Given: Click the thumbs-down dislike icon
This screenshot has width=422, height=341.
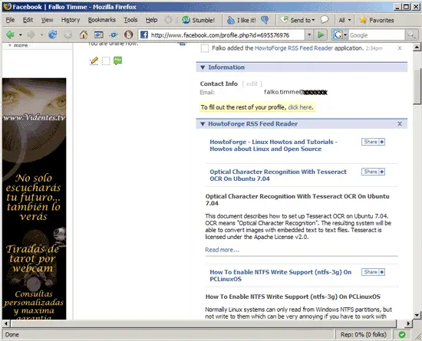Looking at the screenshot, I should click(x=265, y=20).
